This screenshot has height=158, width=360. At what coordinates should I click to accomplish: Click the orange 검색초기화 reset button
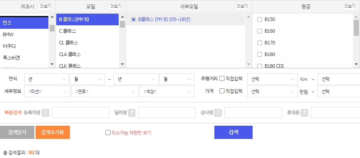[x=53, y=132]
